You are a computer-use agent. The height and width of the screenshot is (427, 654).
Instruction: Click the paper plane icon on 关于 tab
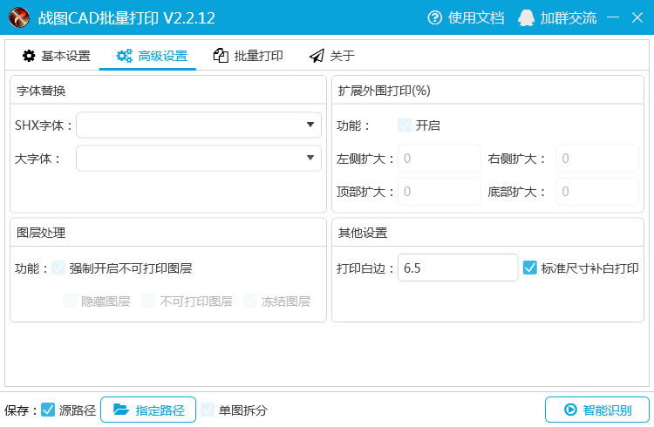pyautogui.click(x=317, y=57)
